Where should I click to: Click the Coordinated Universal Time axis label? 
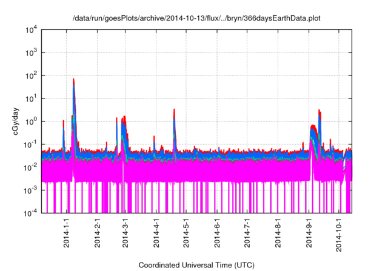tap(196, 265)
